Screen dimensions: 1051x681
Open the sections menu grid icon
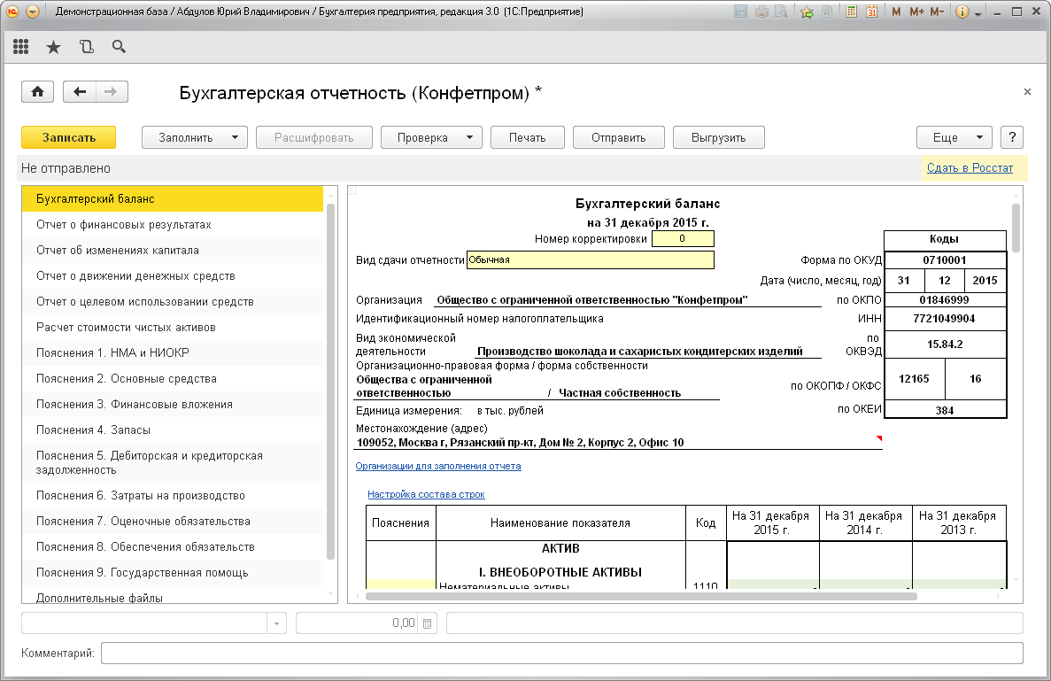point(21,47)
